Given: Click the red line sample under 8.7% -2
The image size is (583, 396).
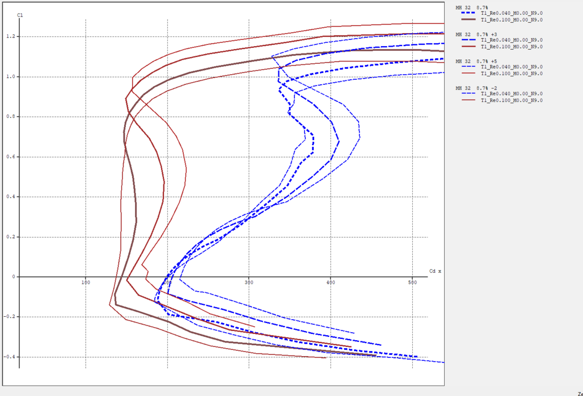Looking at the screenshot, I should 467,100.
